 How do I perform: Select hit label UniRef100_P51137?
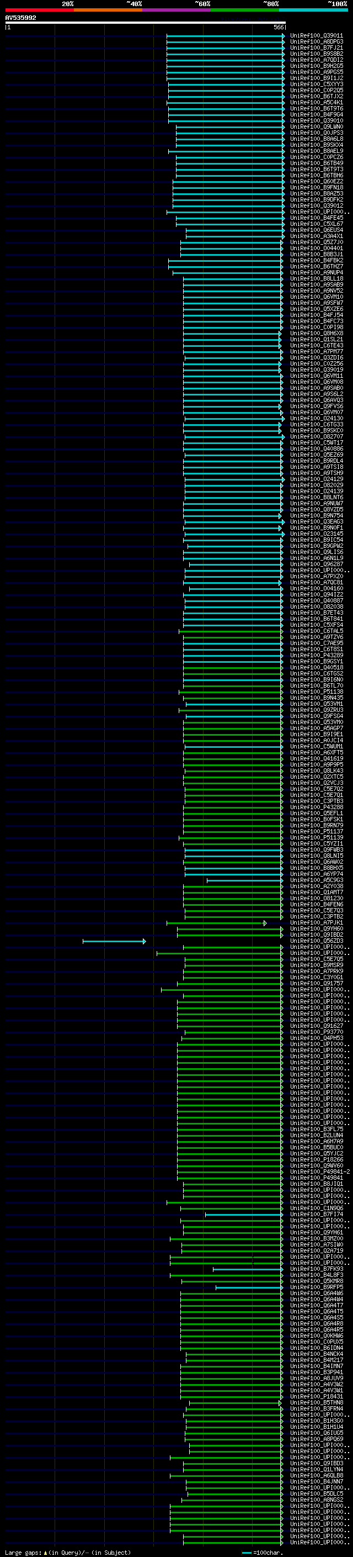316,831
